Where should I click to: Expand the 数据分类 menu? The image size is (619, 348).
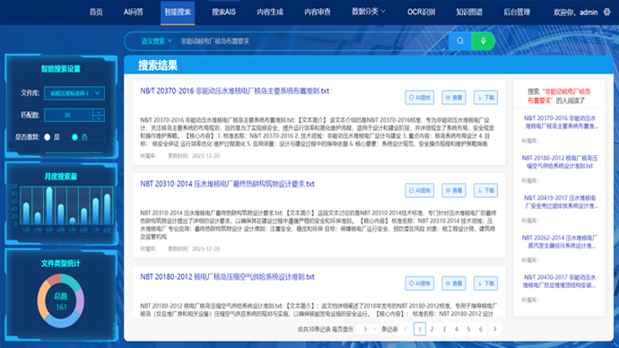coord(368,12)
